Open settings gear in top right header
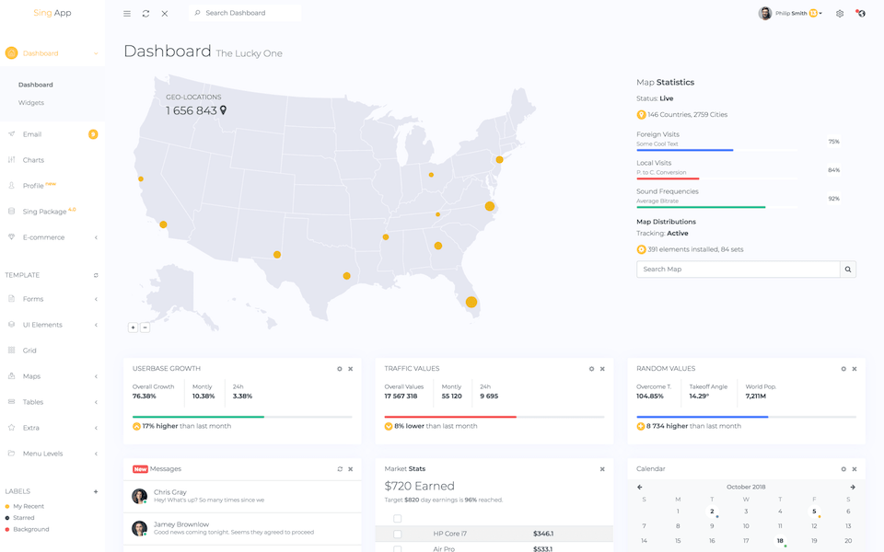Image resolution: width=884 pixels, height=552 pixels. tap(840, 14)
